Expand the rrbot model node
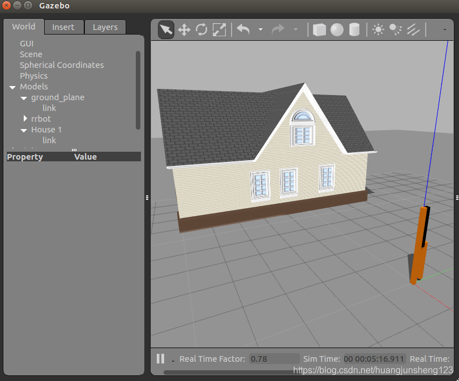The image size is (459, 381). 25,119
